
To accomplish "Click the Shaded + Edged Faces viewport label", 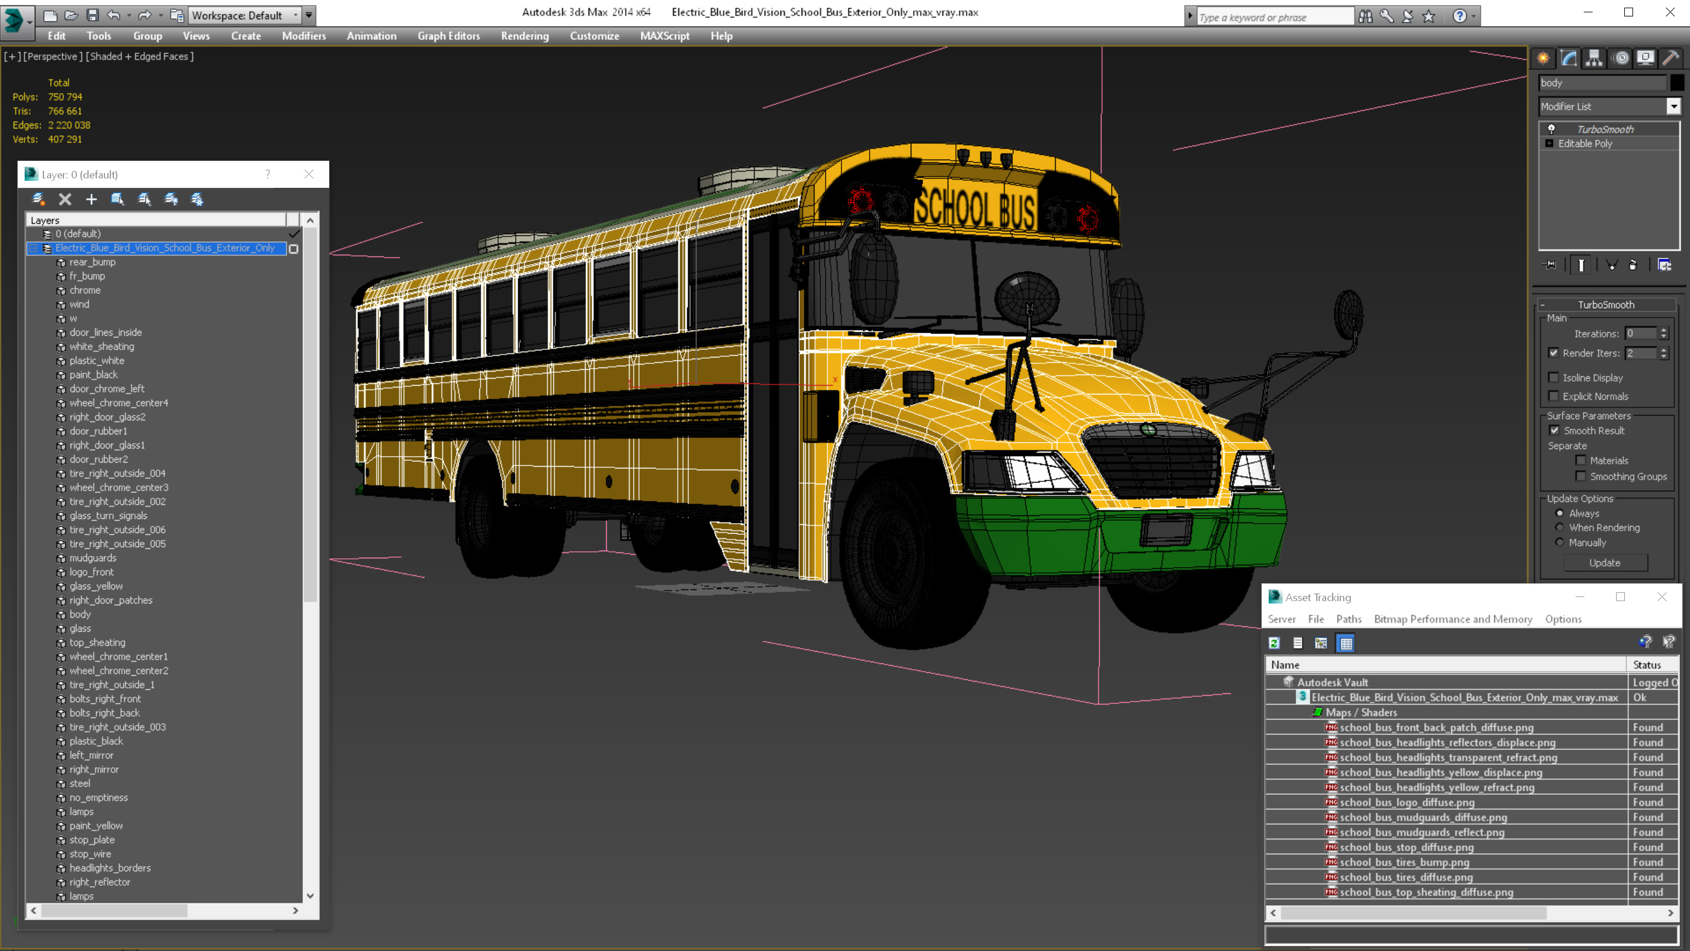I will click(140, 56).
